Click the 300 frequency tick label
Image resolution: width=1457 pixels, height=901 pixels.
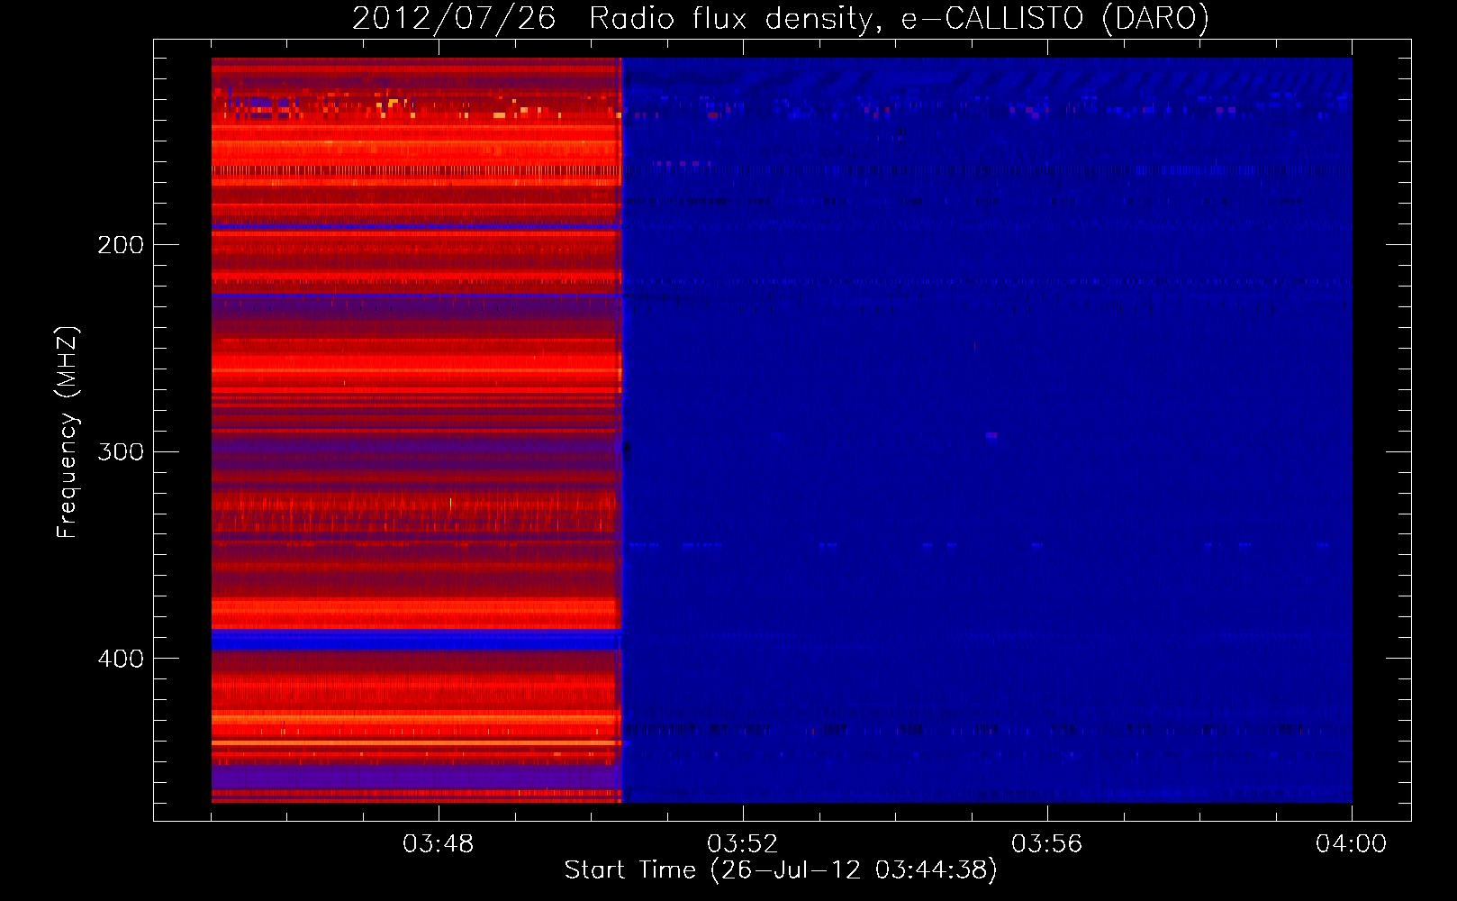click(121, 451)
